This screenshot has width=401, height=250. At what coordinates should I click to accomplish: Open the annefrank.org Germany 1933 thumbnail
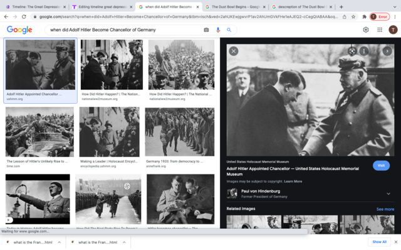pos(180,132)
